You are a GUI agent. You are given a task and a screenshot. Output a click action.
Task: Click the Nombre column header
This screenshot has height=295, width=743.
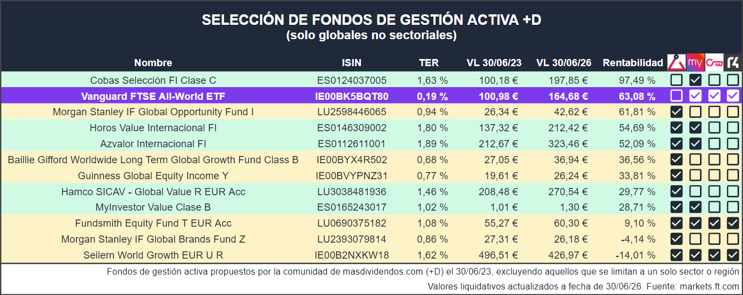pyautogui.click(x=153, y=63)
